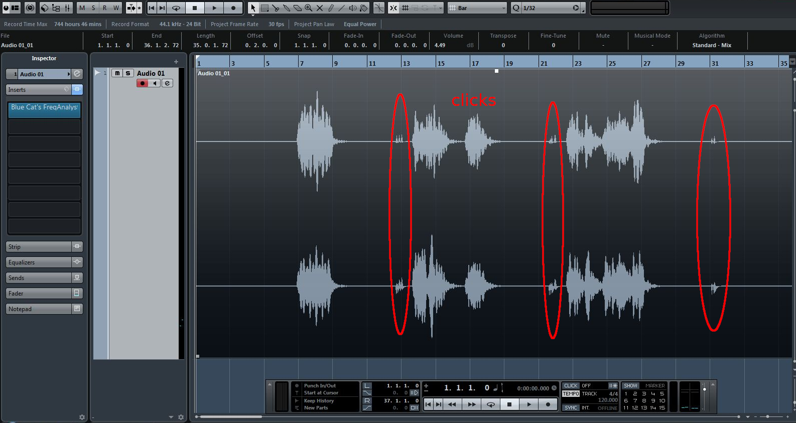This screenshot has height=423, width=796.
Task: Toggle Solo (S) toolbar state button
Action: click(x=93, y=8)
